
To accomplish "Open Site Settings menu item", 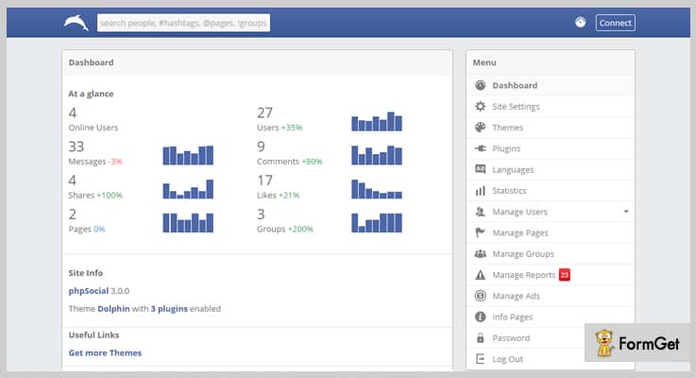I will 551,106.
